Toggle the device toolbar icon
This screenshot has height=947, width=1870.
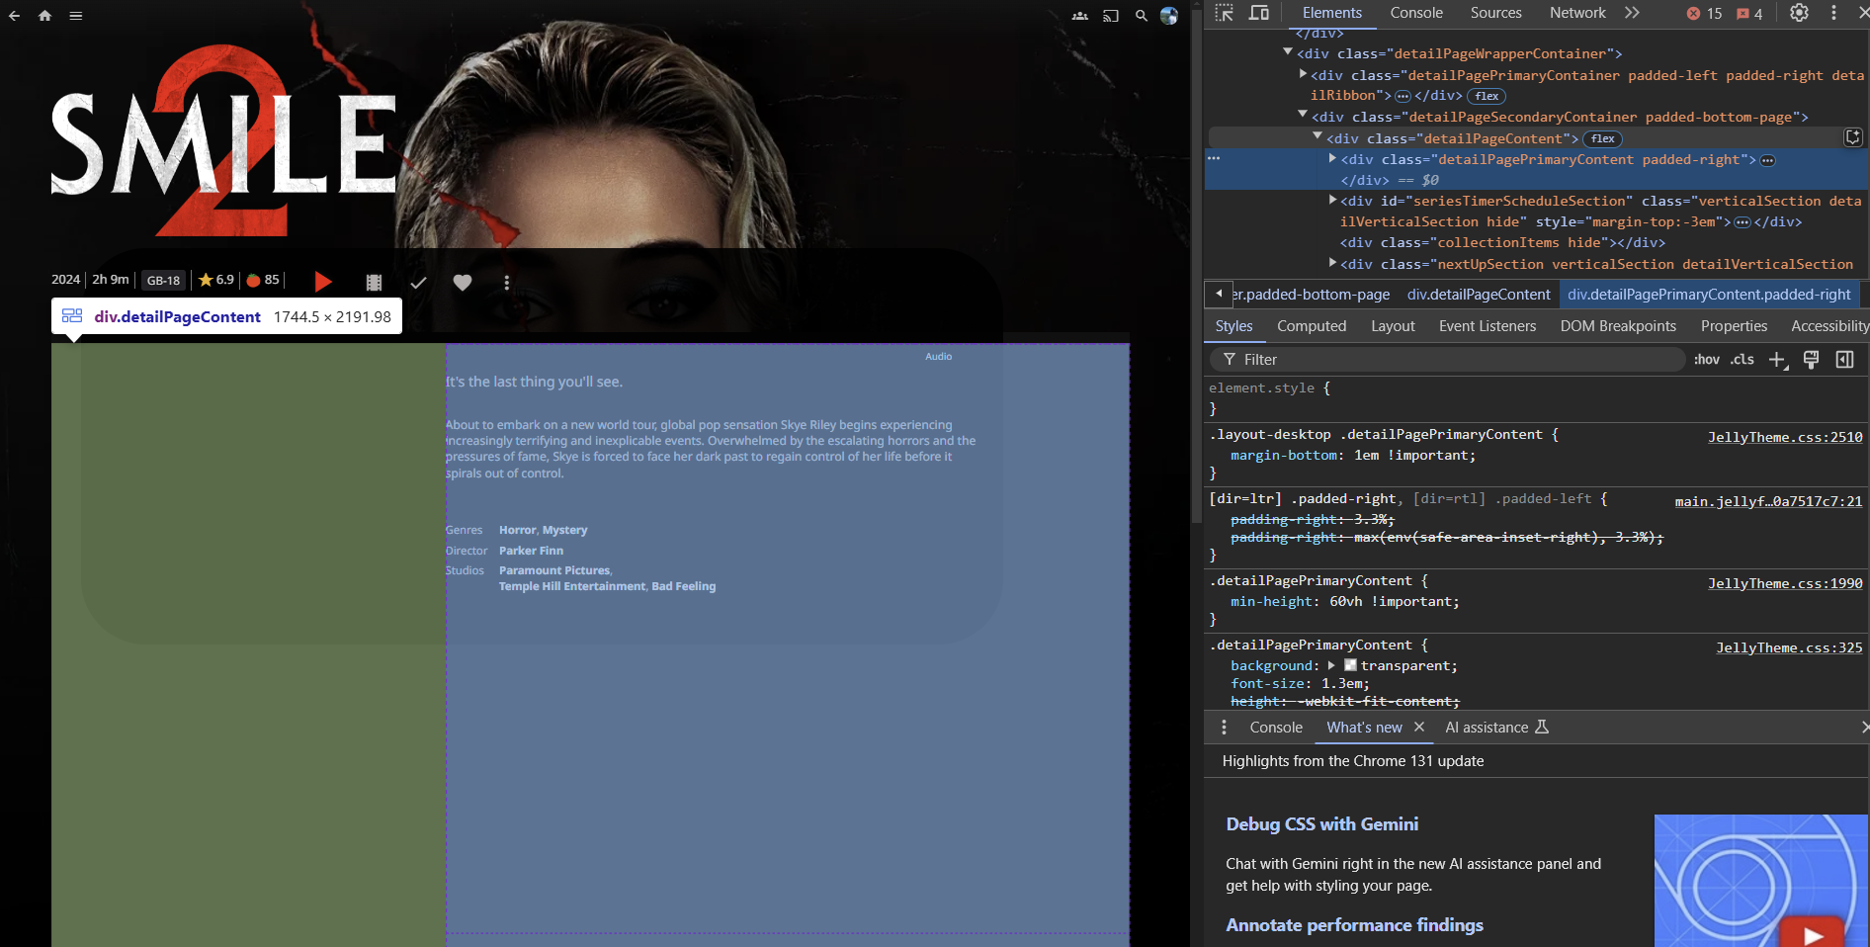(1259, 13)
